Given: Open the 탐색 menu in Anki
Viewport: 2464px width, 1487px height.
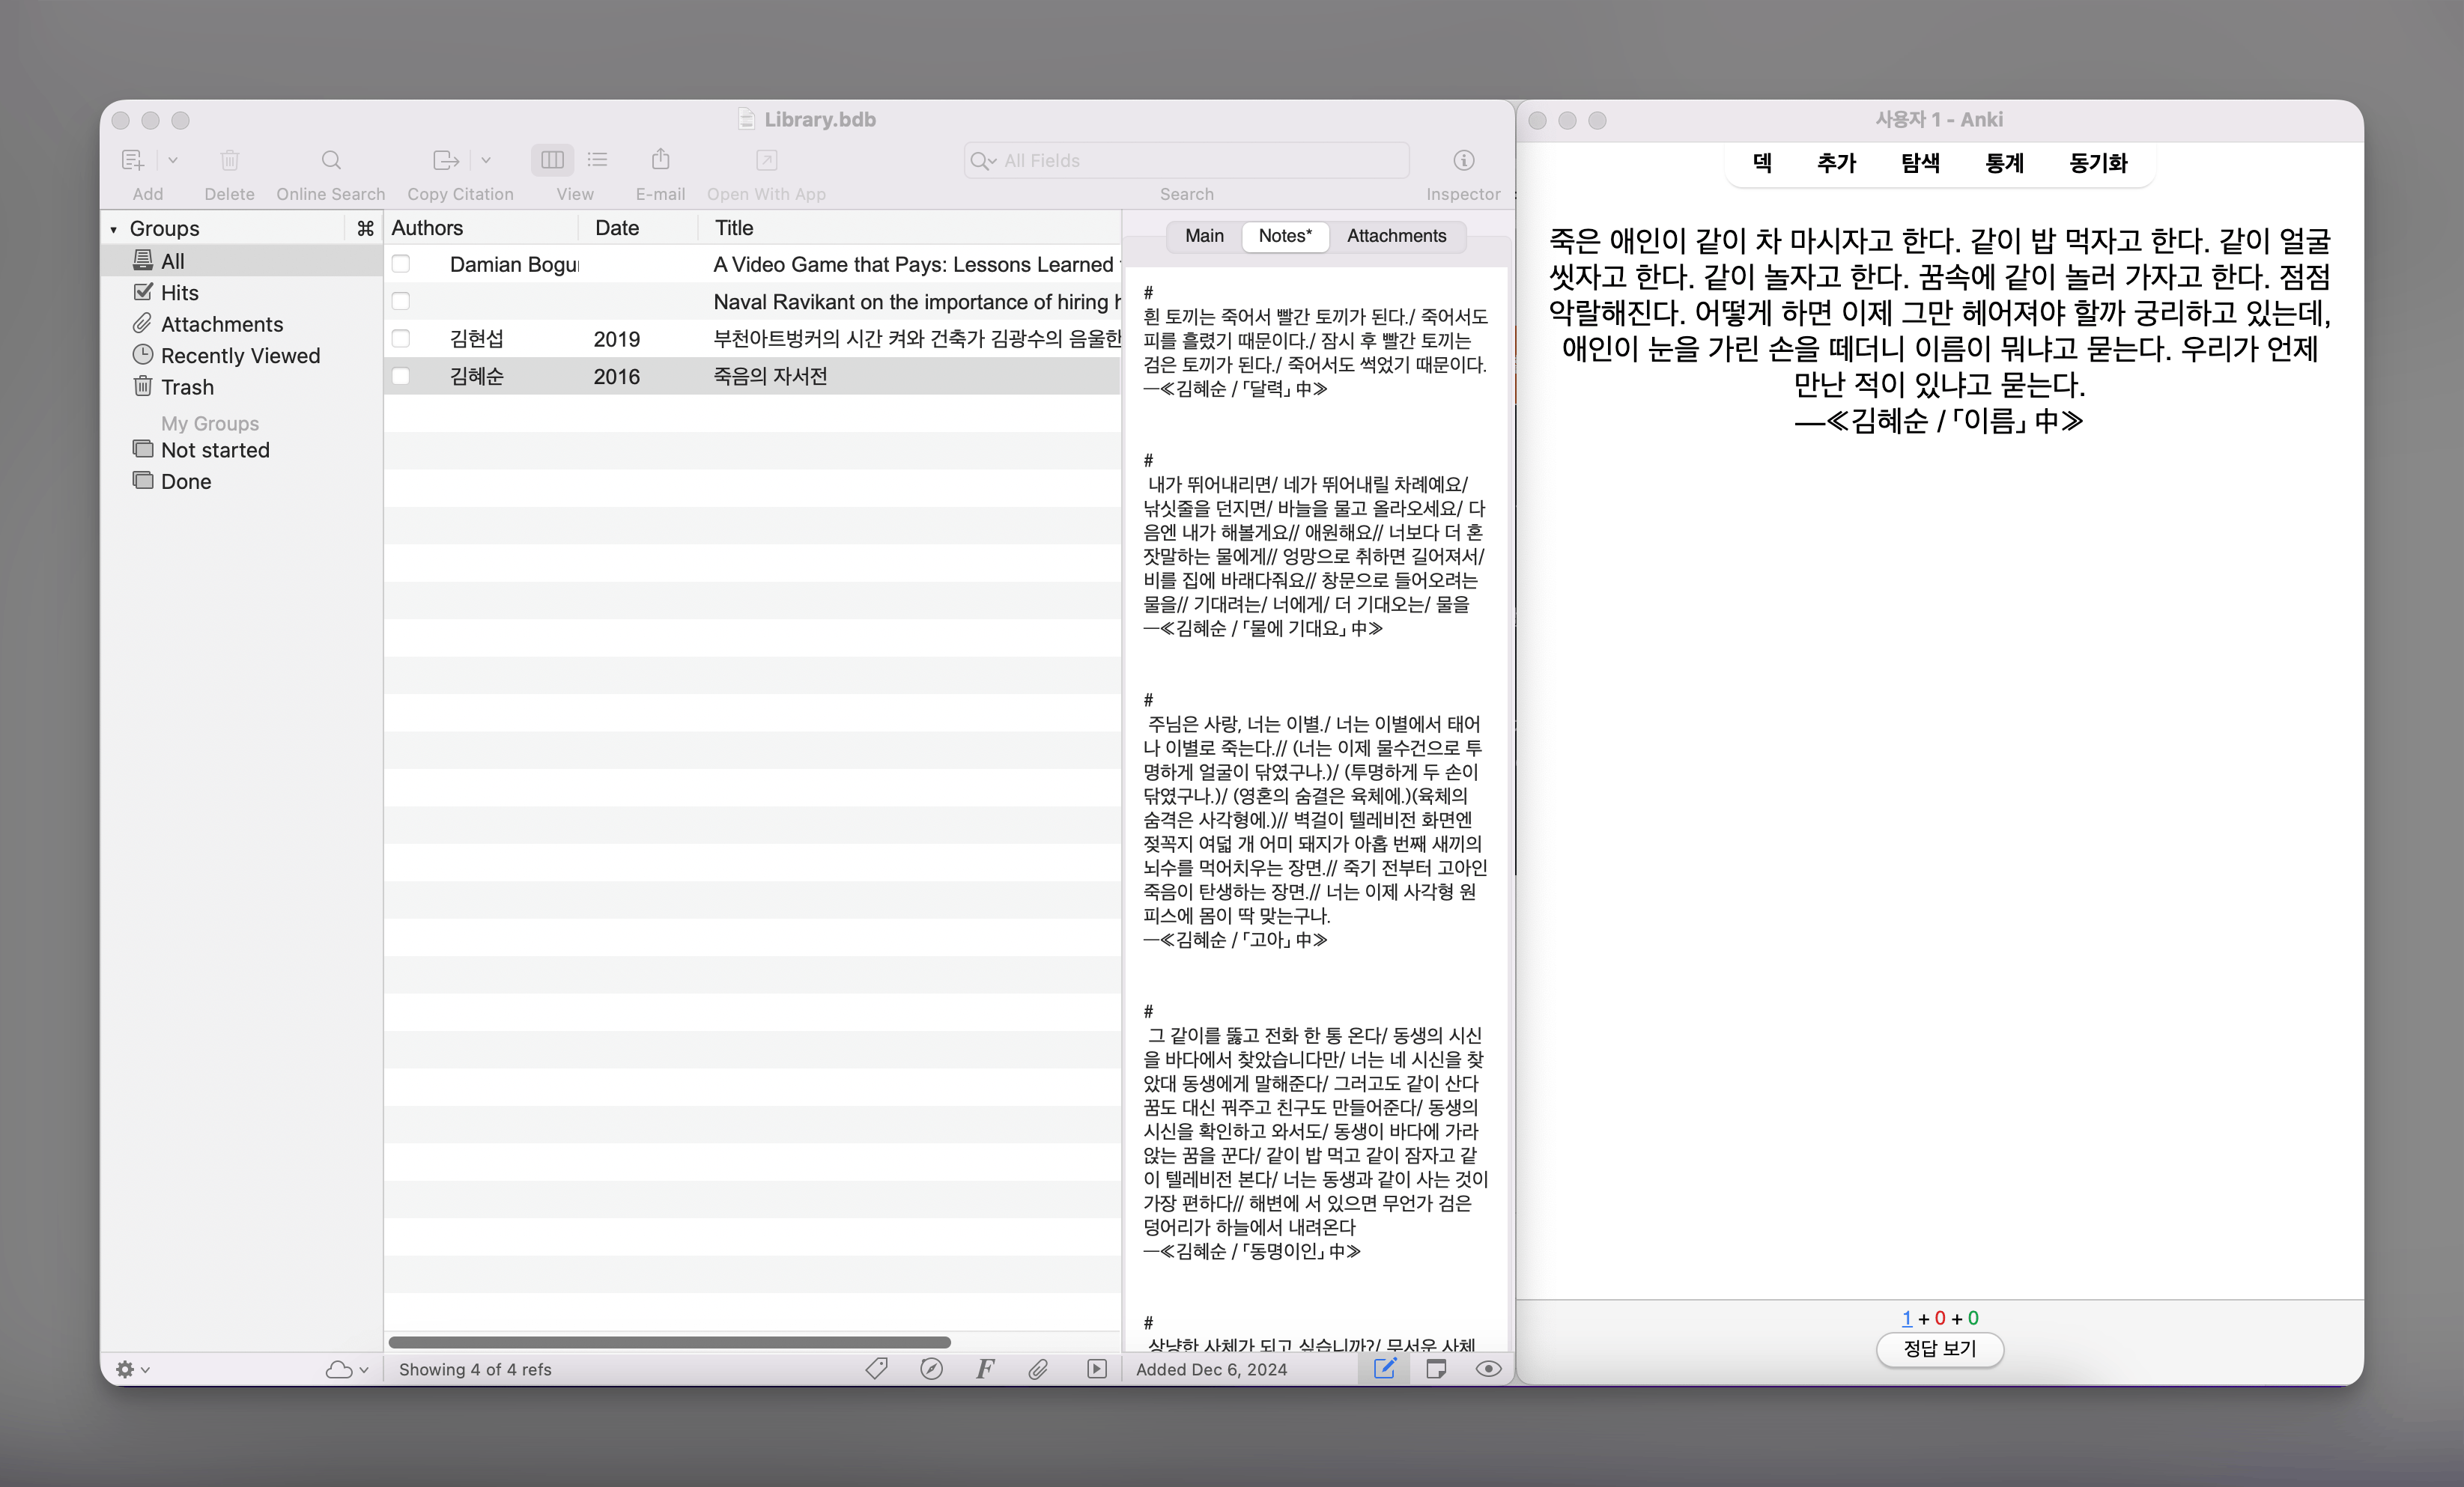Looking at the screenshot, I should tap(1920, 163).
